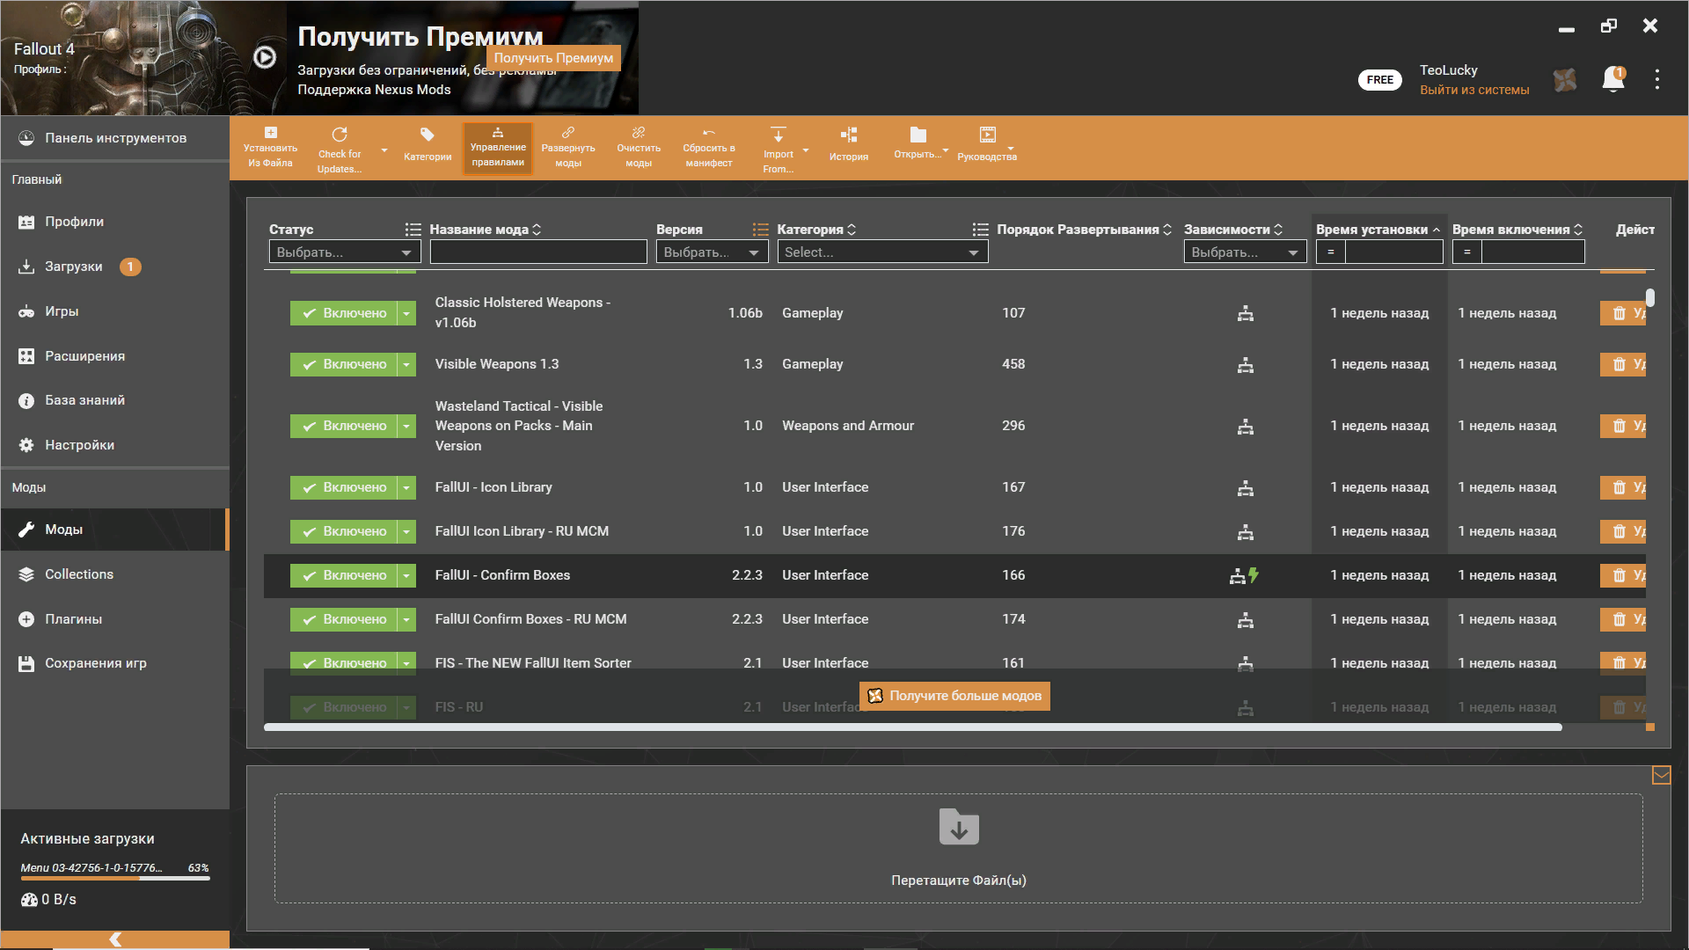Click delete trash icon for Visible Weapons 1.3
Screen dimensions: 1689x950
coord(1619,364)
